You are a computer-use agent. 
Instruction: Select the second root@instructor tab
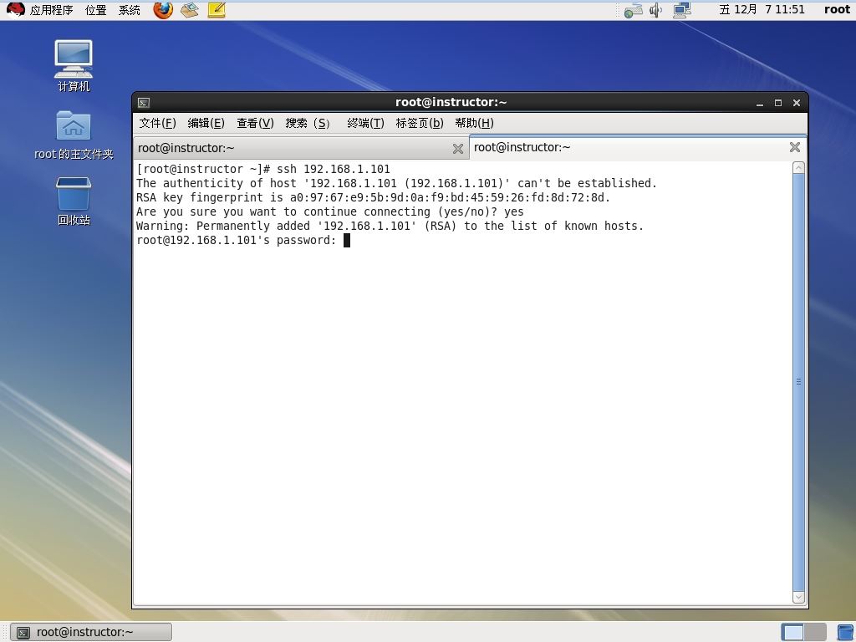point(638,147)
